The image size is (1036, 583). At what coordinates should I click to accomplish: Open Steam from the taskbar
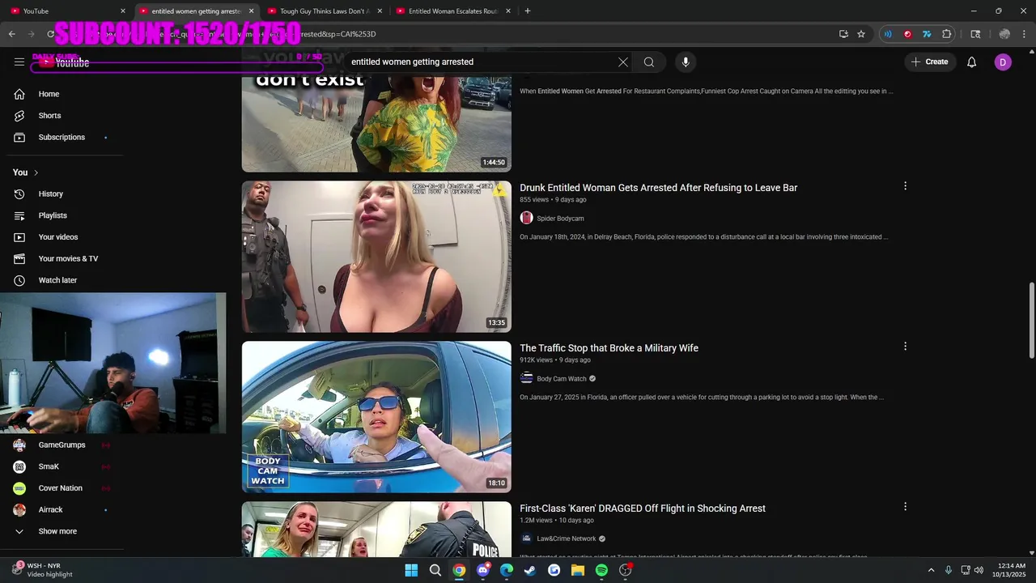click(x=530, y=570)
